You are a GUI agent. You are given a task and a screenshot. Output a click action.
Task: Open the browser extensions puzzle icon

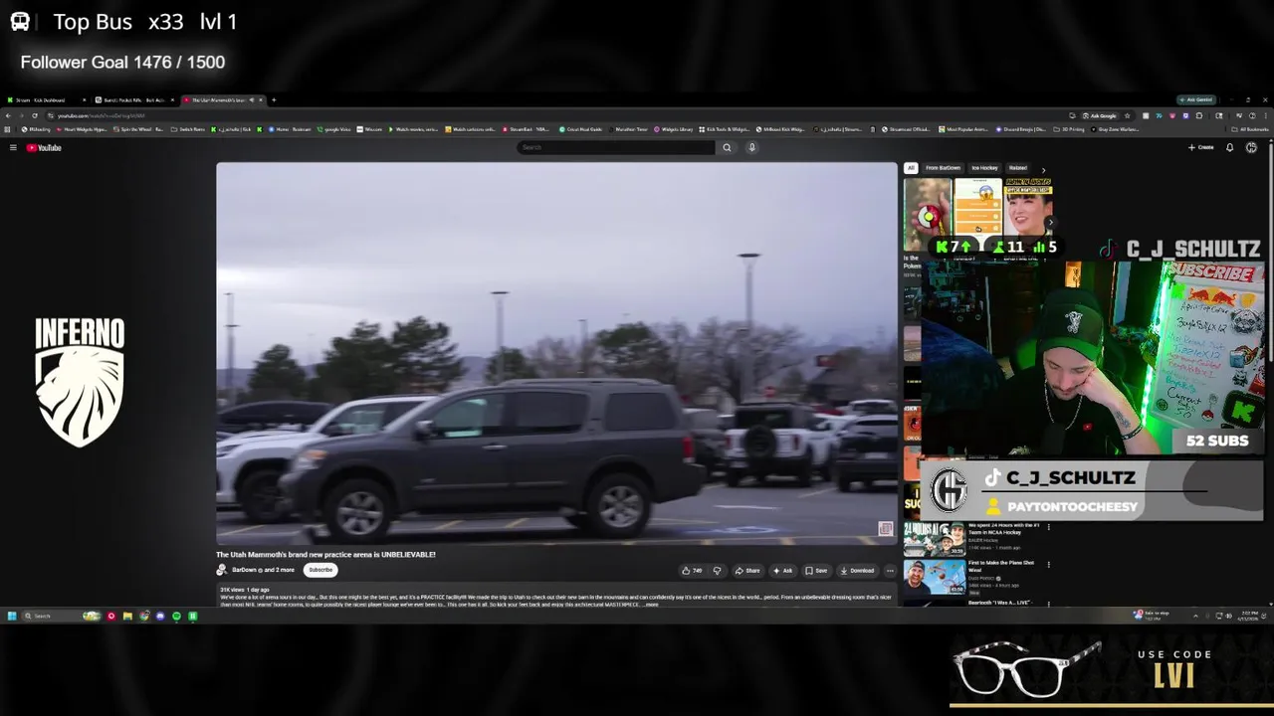(x=1199, y=115)
